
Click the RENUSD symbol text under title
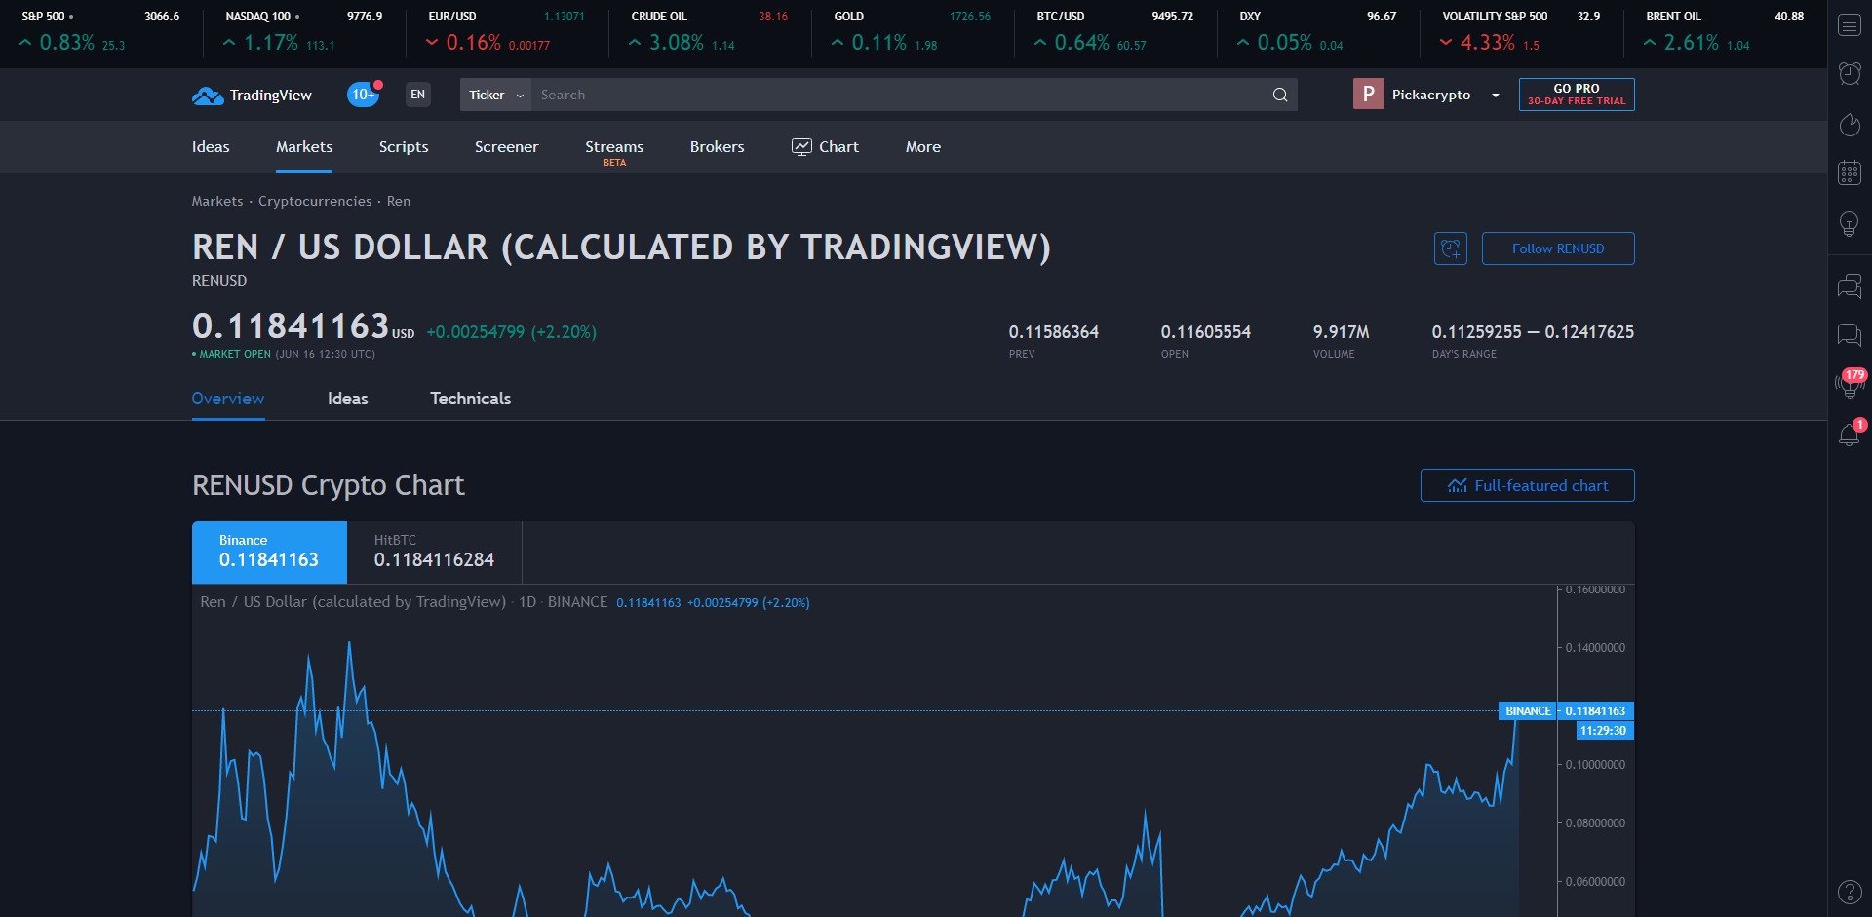pyautogui.click(x=219, y=281)
